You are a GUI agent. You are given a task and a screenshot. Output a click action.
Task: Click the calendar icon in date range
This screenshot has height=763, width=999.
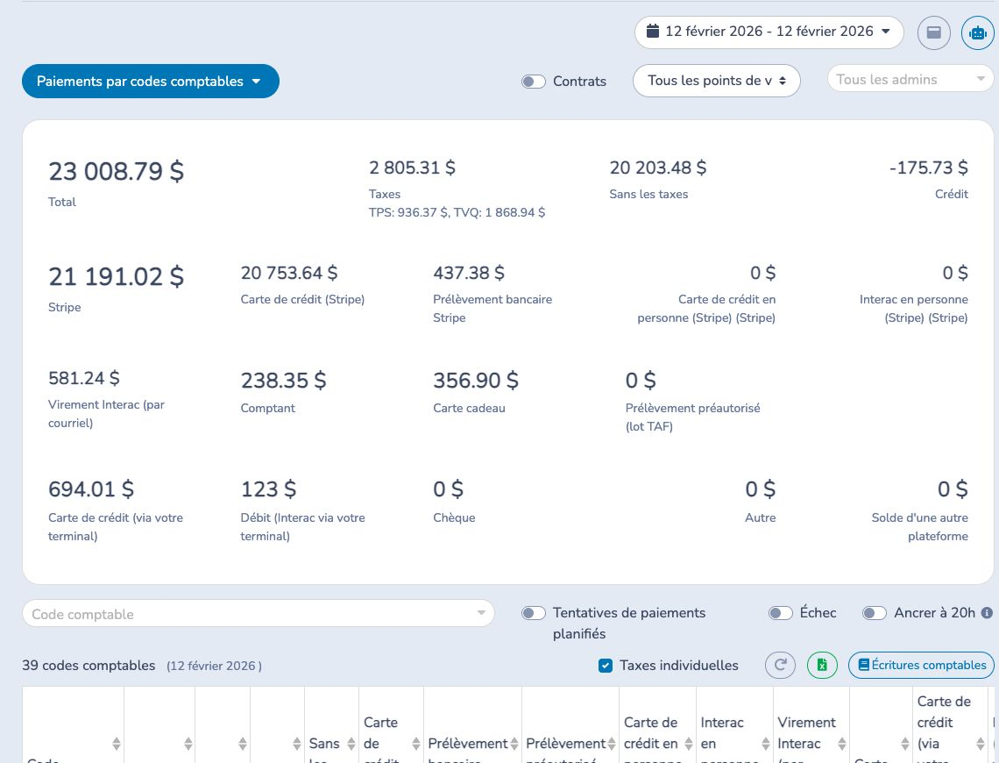click(652, 31)
